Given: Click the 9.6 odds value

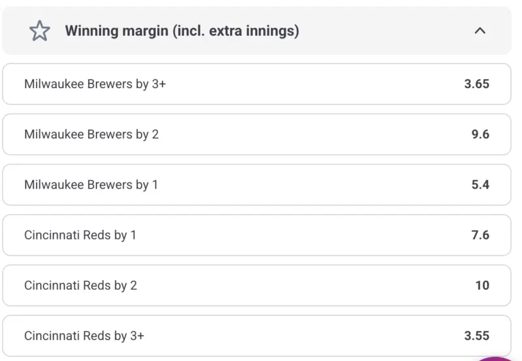Looking at the screenshot, I should tap(480, 134).
